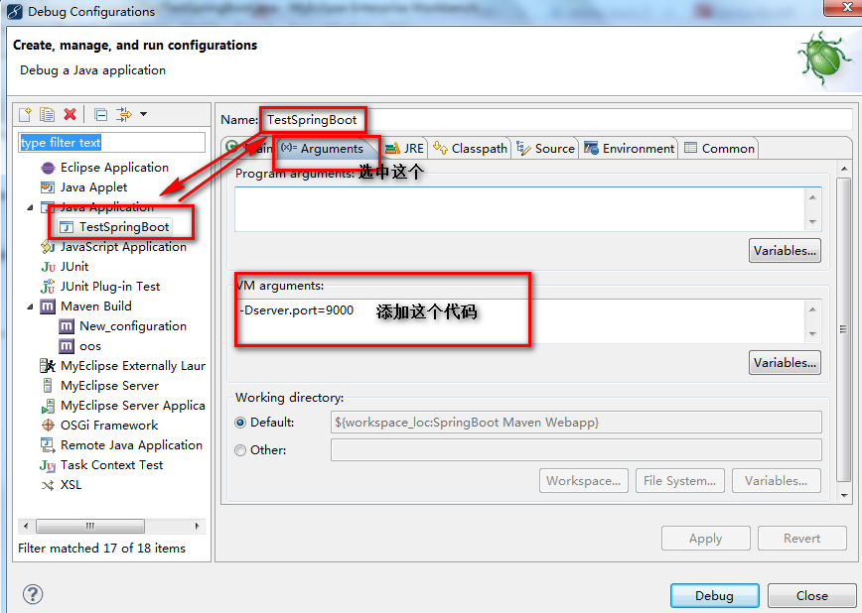Select the OSGi Framework icon

point(48,426)
